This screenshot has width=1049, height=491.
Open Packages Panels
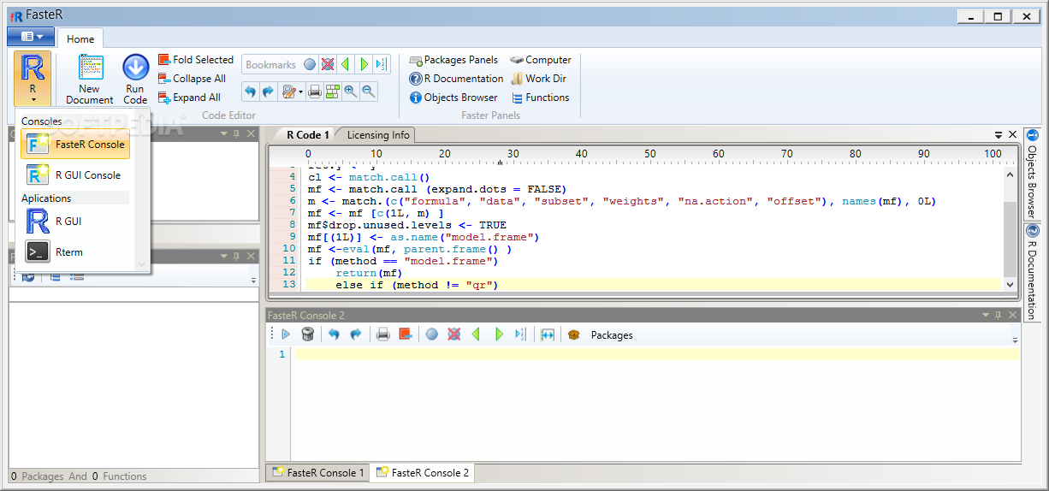click(x=453, y=60)
